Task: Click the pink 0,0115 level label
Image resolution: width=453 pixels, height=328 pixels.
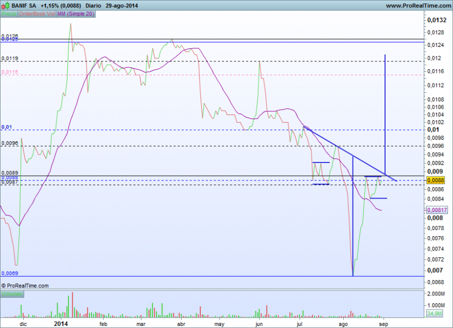Action: (x=10, y=72)
